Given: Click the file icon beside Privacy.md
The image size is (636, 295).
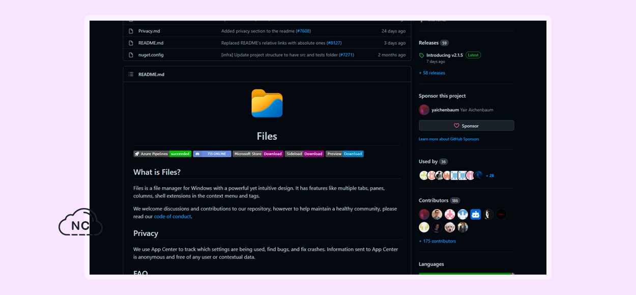Looking at the screenshot, I should [x=131, y=31].
